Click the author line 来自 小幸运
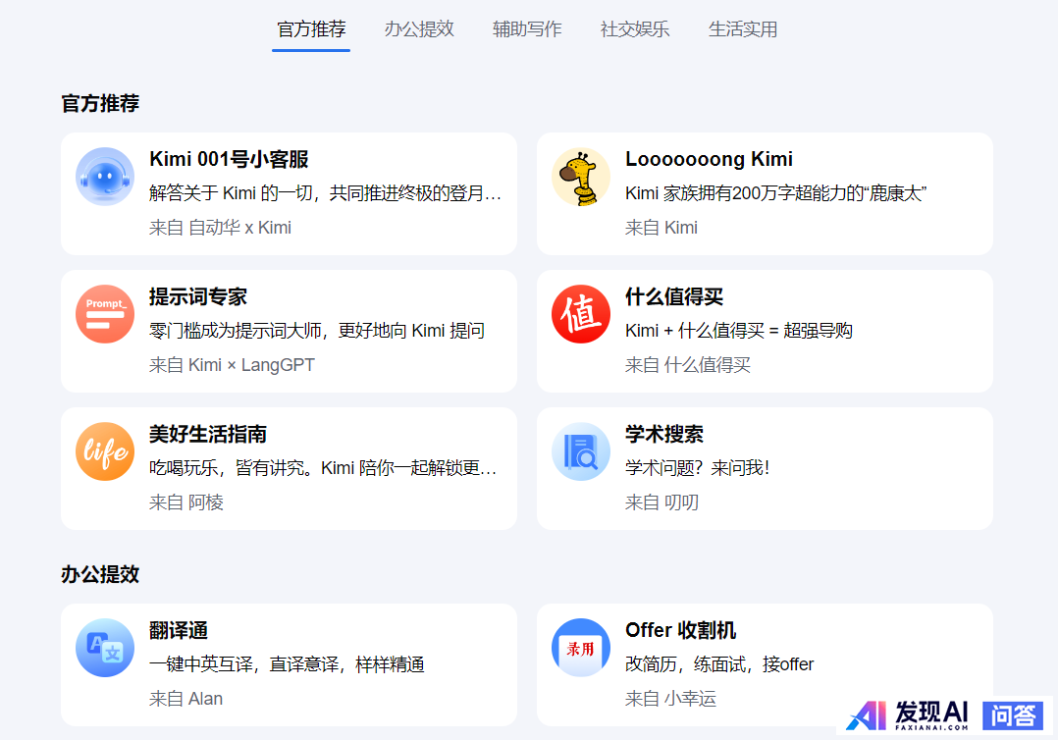This screenshot has width=1058, height=740. pos(670,699)
